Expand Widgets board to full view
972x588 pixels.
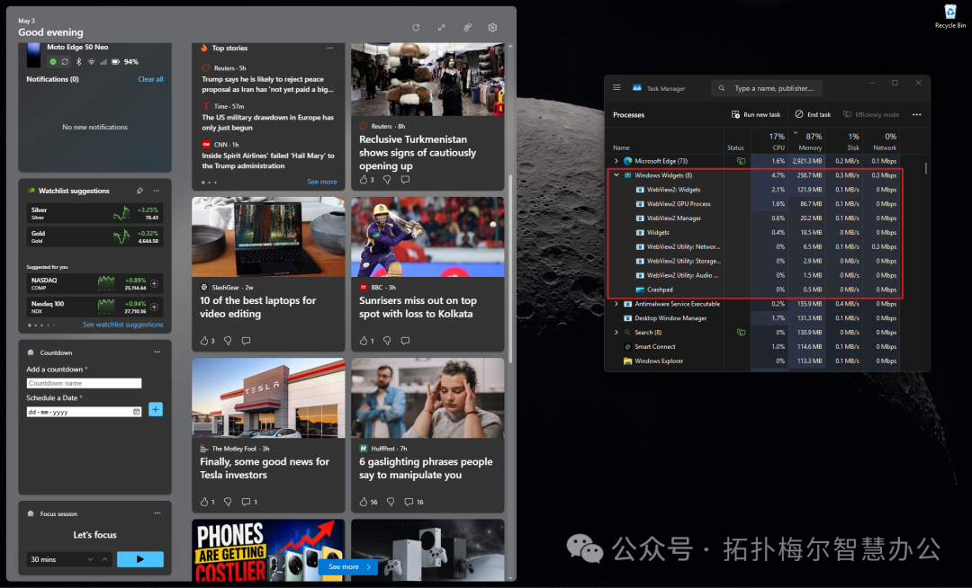tap(441, 27)
